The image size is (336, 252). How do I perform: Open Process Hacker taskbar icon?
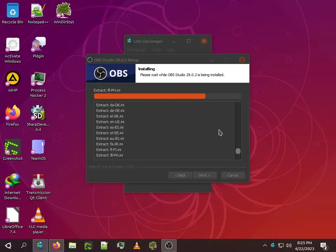120,245
